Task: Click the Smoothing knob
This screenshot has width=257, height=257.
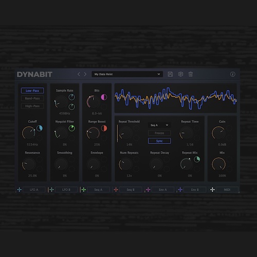Action: coord(61,164)
